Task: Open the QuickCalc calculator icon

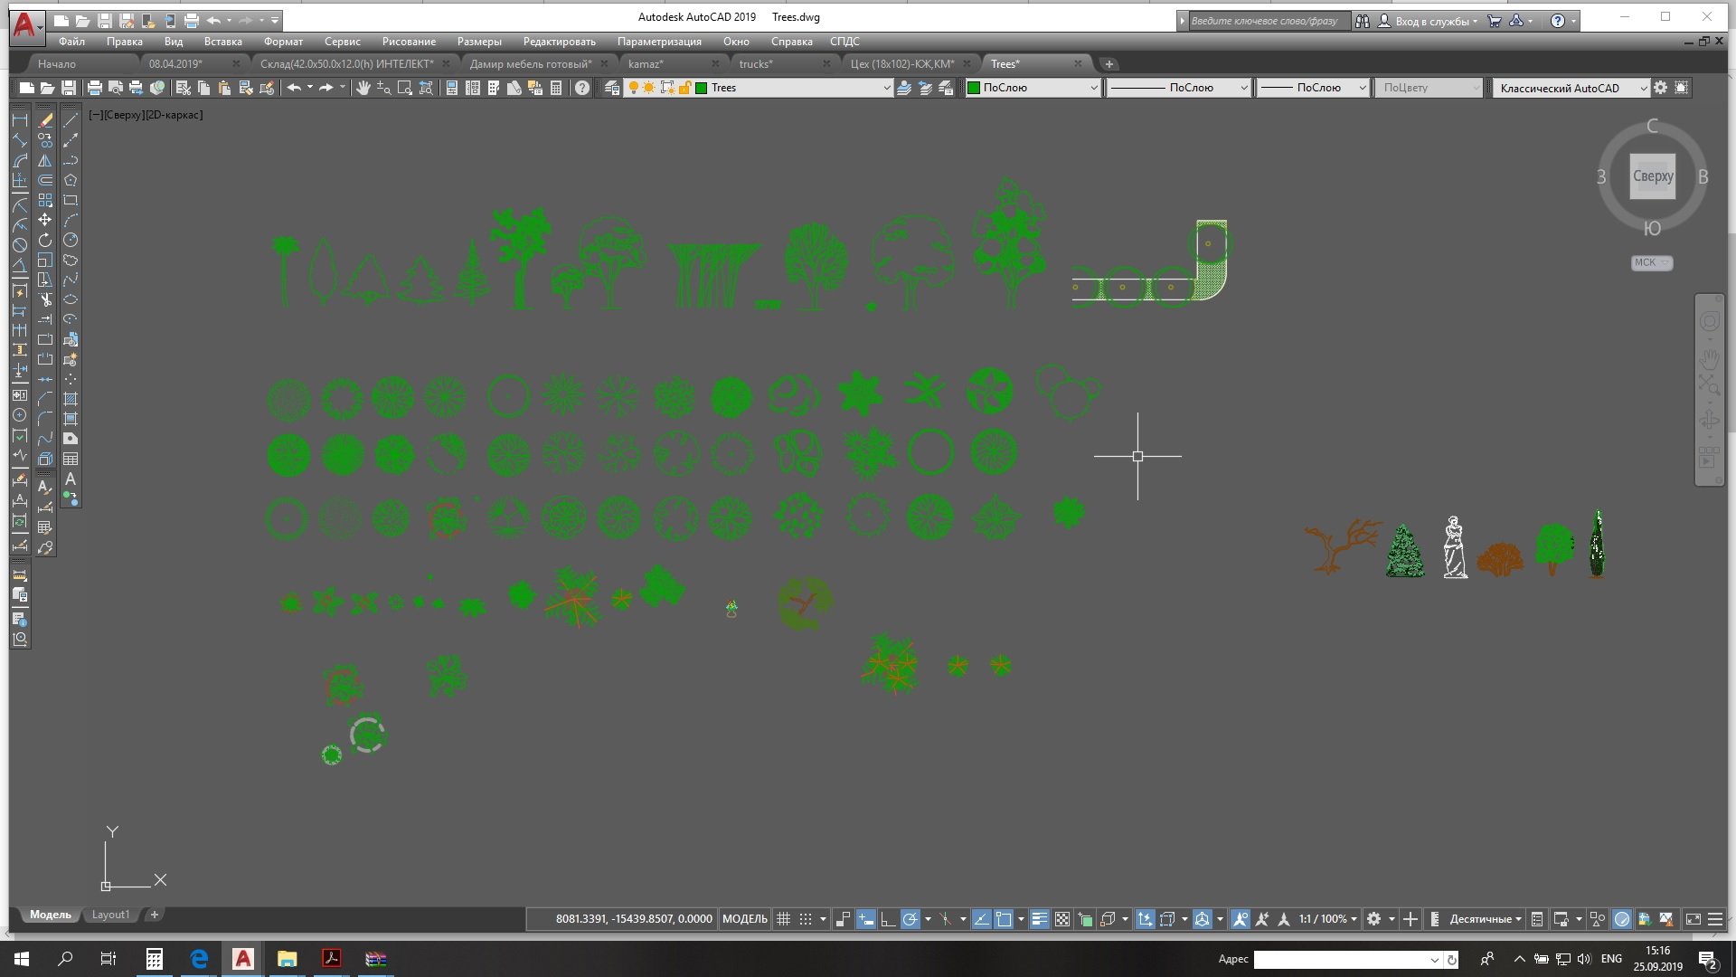Action: point(556,88)
